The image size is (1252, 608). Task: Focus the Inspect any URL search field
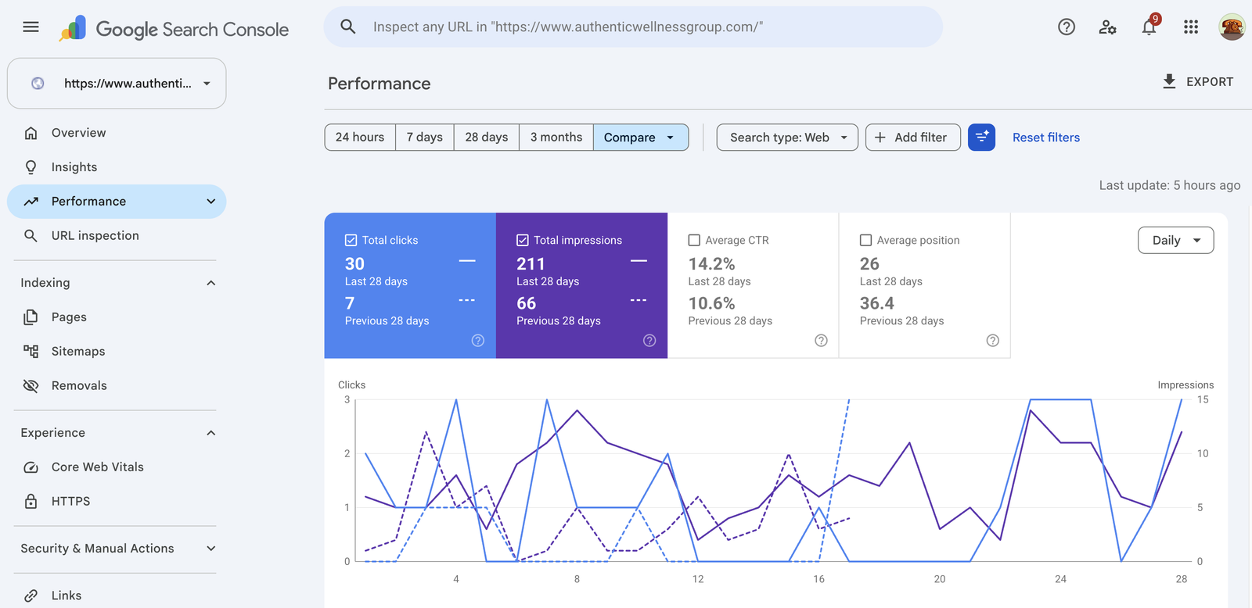click(633, 27)
